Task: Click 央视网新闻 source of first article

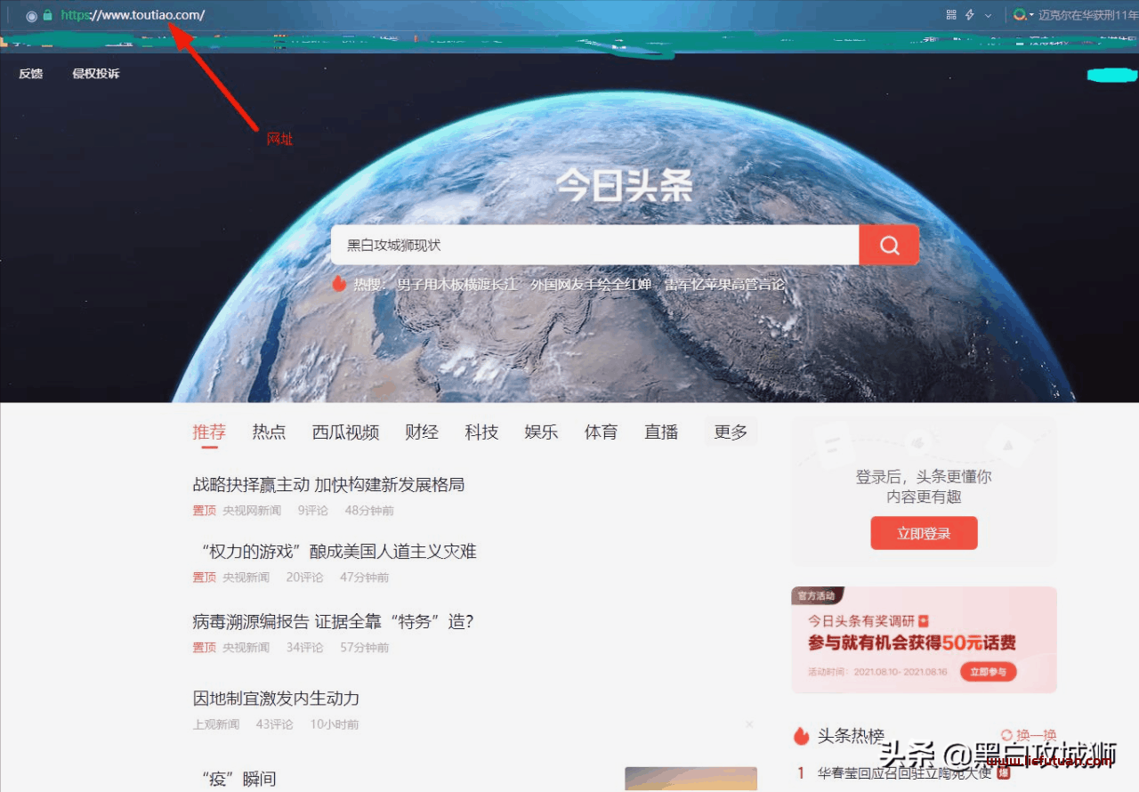Action: (x=252, y=511)
